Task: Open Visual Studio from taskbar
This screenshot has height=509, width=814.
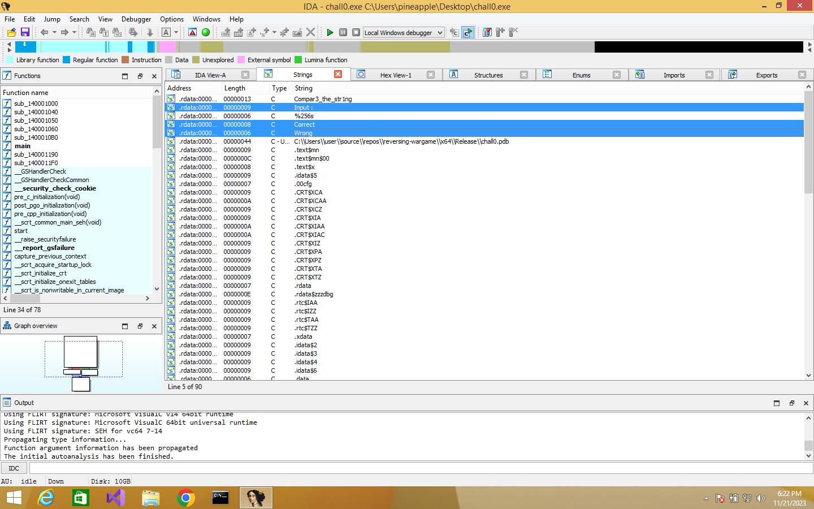Action: (x=116, y=498)
